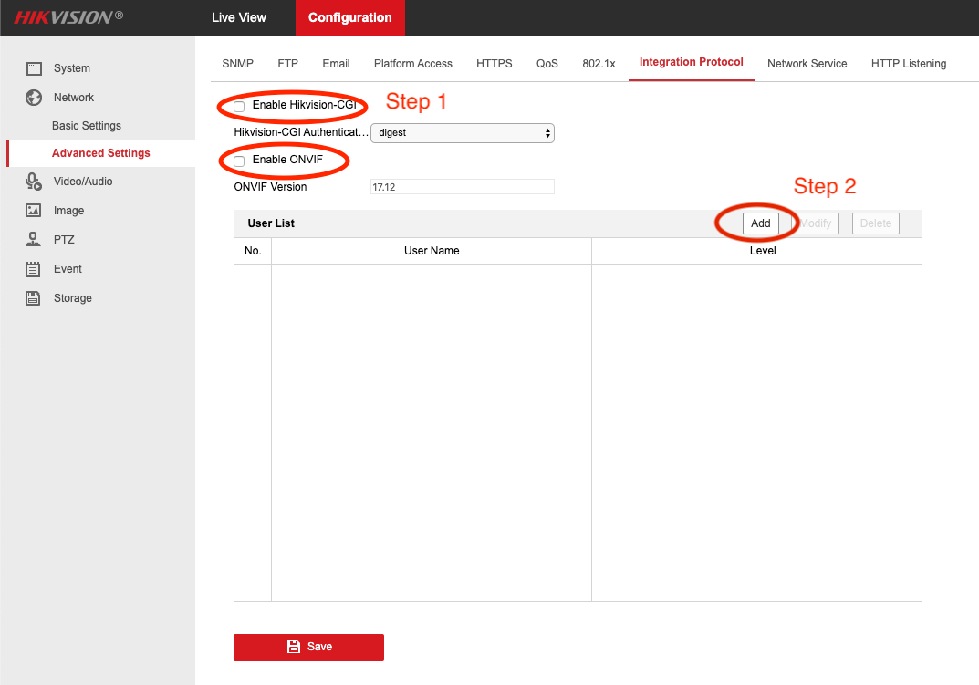Save the integration protocol settings
Screen dimensions: 979x685
click(308, 647)
